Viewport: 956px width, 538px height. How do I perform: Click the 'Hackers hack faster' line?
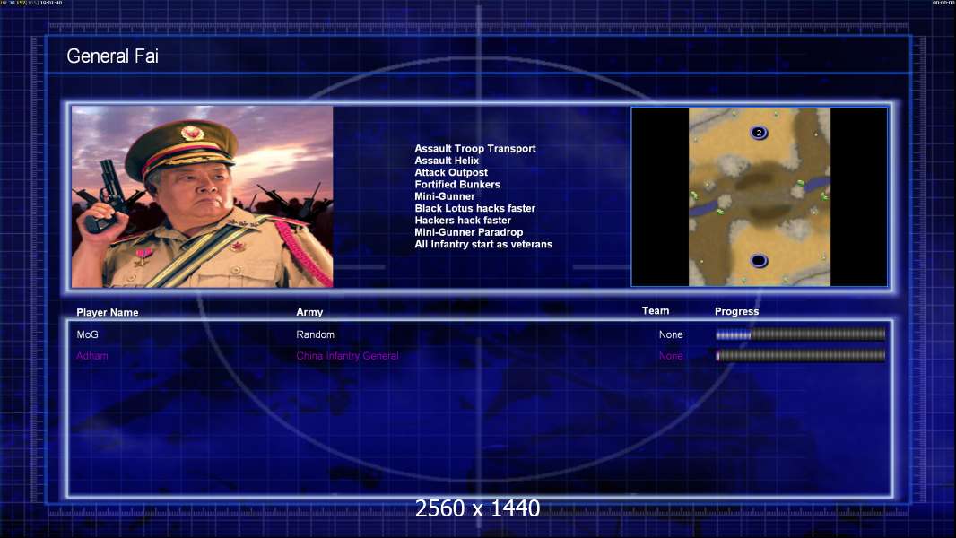[463, 220]
